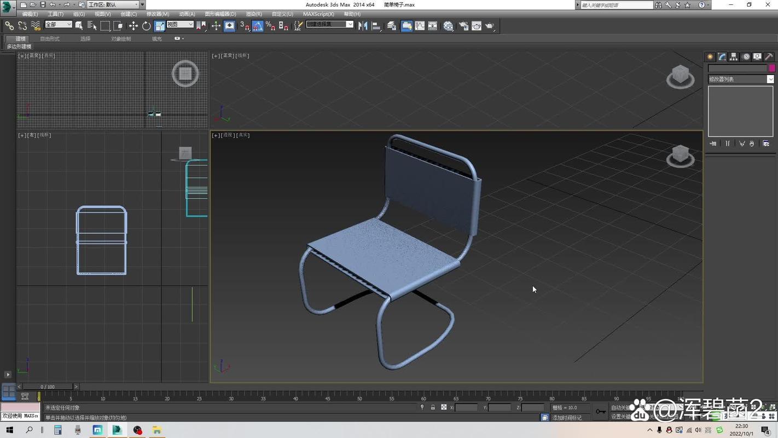
Task: Click the Render Production teapot icon
Action: coord(490,26)
